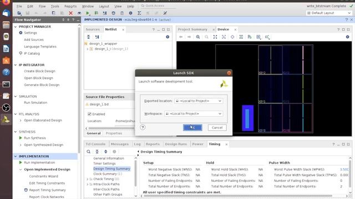Open Firefox from the Ubuntu dock
355x199 pixels.
click(x=6, y=2)
